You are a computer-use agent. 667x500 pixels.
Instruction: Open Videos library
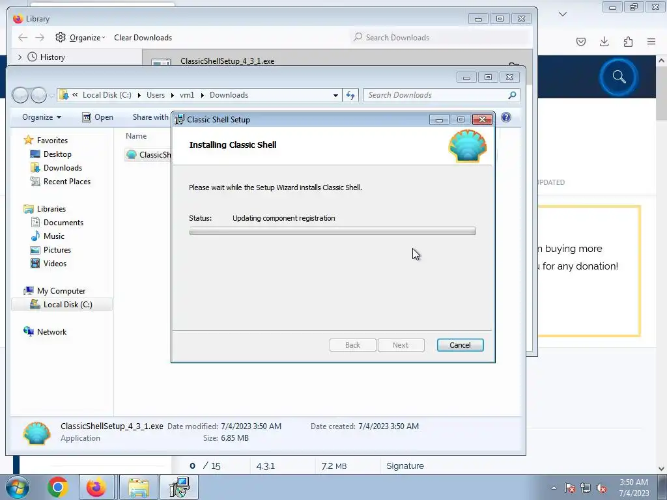pos(55,264)
